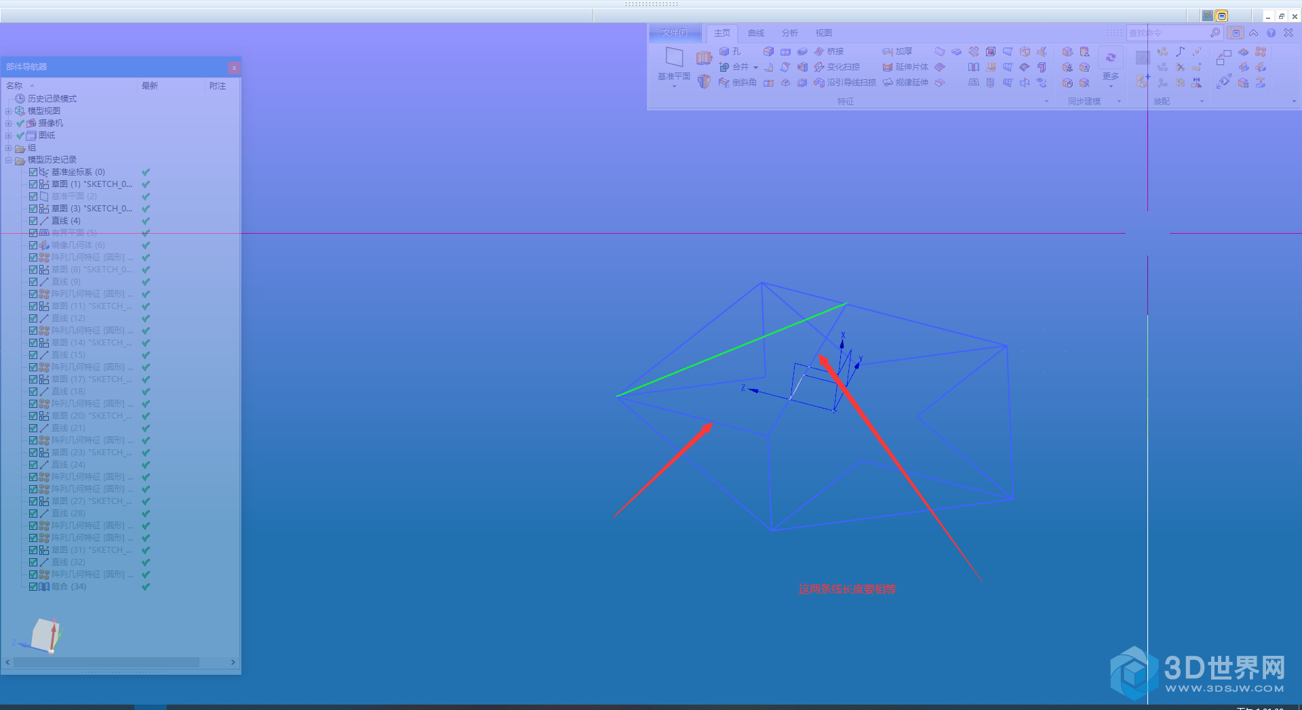Screen dimensions: 1302x710
Task: Expand the 模型视图 tree node
Action: pyautogui.click(x=8, y=111)
